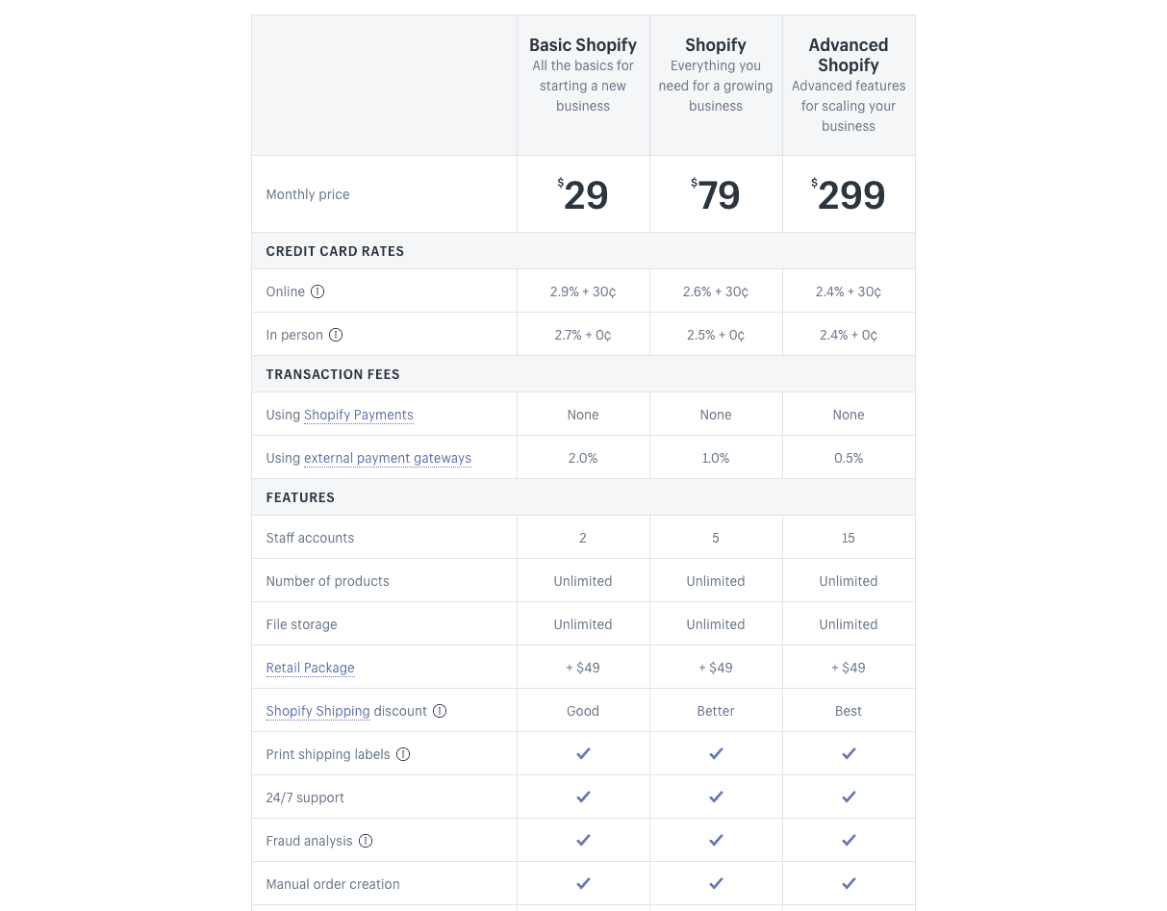Click the external payment gateways link
The width and height of the screenshot is (1167, 911).
coord(387,458)
